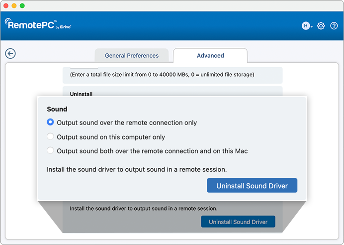
Task: Enter full screen with the green button
Action: (22, 5)
